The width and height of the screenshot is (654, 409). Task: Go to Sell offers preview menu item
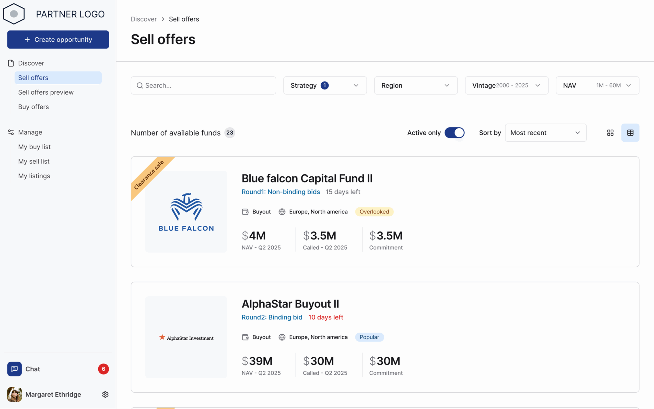coord(46,92)
